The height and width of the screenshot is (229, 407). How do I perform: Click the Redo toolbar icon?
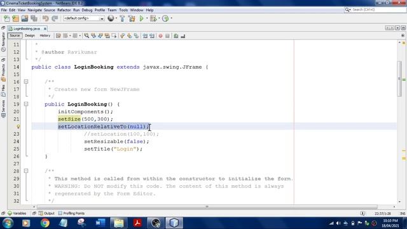tap(55, 18)
